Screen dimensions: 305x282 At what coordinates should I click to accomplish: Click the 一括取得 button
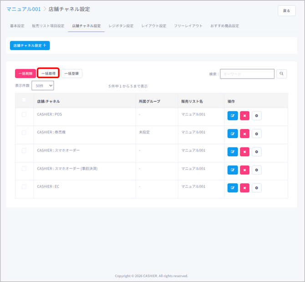tap(48, 74)
